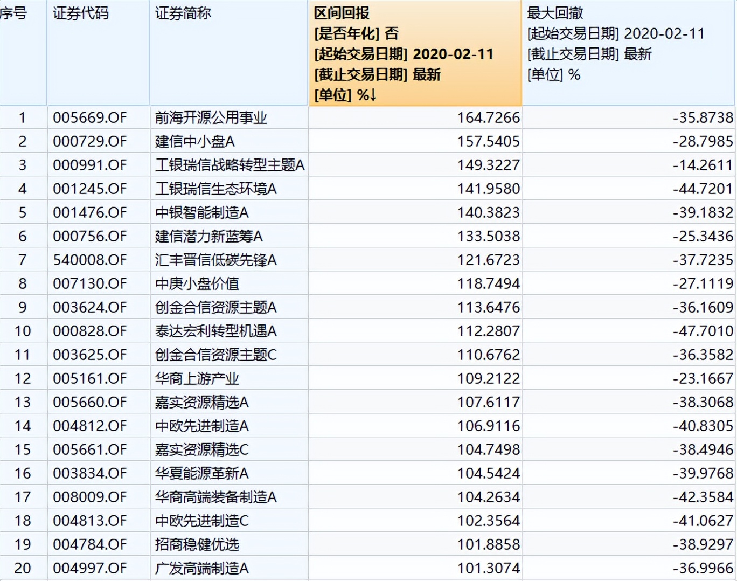The width and height of the screenshot is (737, 581).
Task: Select drawdown value -40.8305
Action: coord(703,426)
